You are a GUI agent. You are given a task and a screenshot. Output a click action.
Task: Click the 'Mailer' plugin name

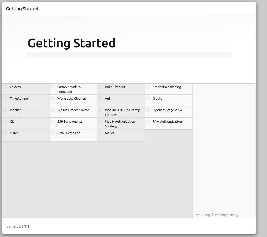coord(110,133)
